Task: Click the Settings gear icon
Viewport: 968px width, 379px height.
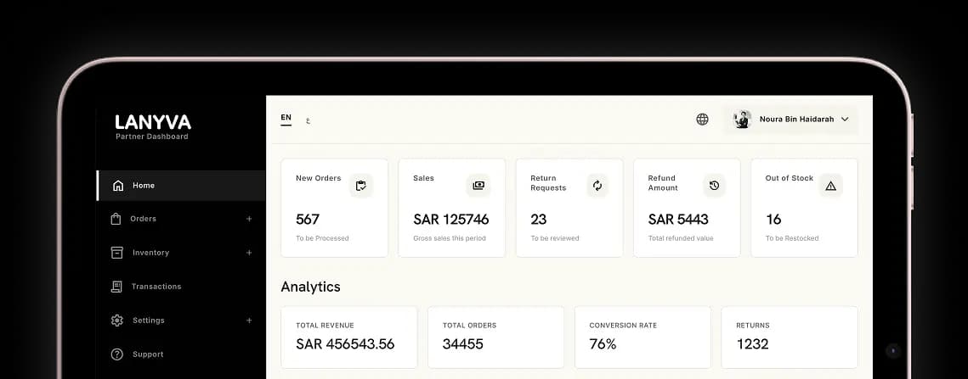Action: coord(116,320)
